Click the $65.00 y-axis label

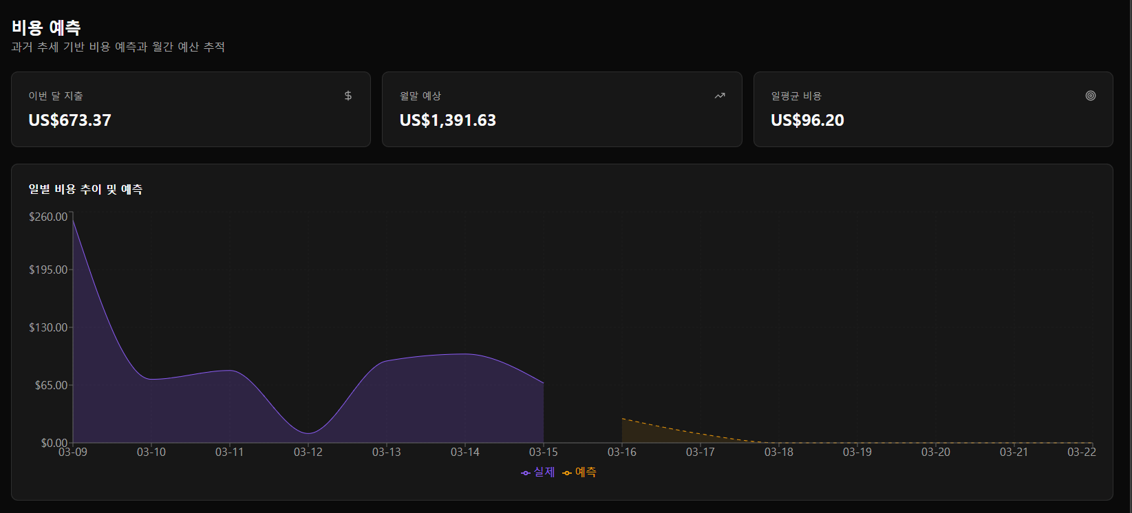pos(52,385)
